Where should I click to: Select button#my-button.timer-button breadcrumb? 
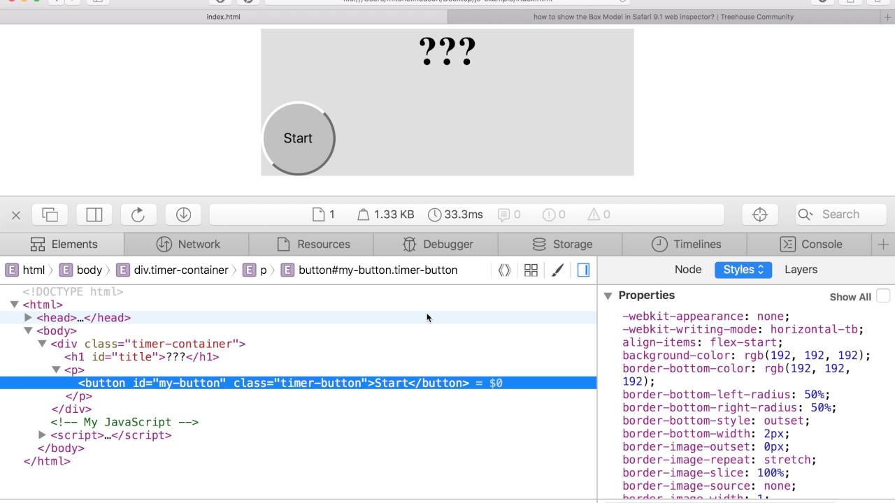369,270
